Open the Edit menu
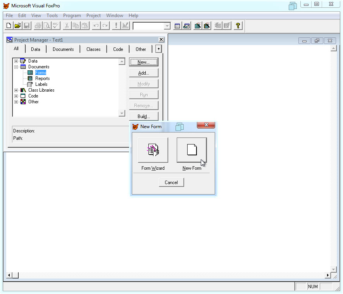 click(x=22, y=16)
